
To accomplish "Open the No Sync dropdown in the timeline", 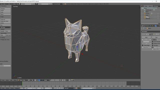I will [69, 88].
